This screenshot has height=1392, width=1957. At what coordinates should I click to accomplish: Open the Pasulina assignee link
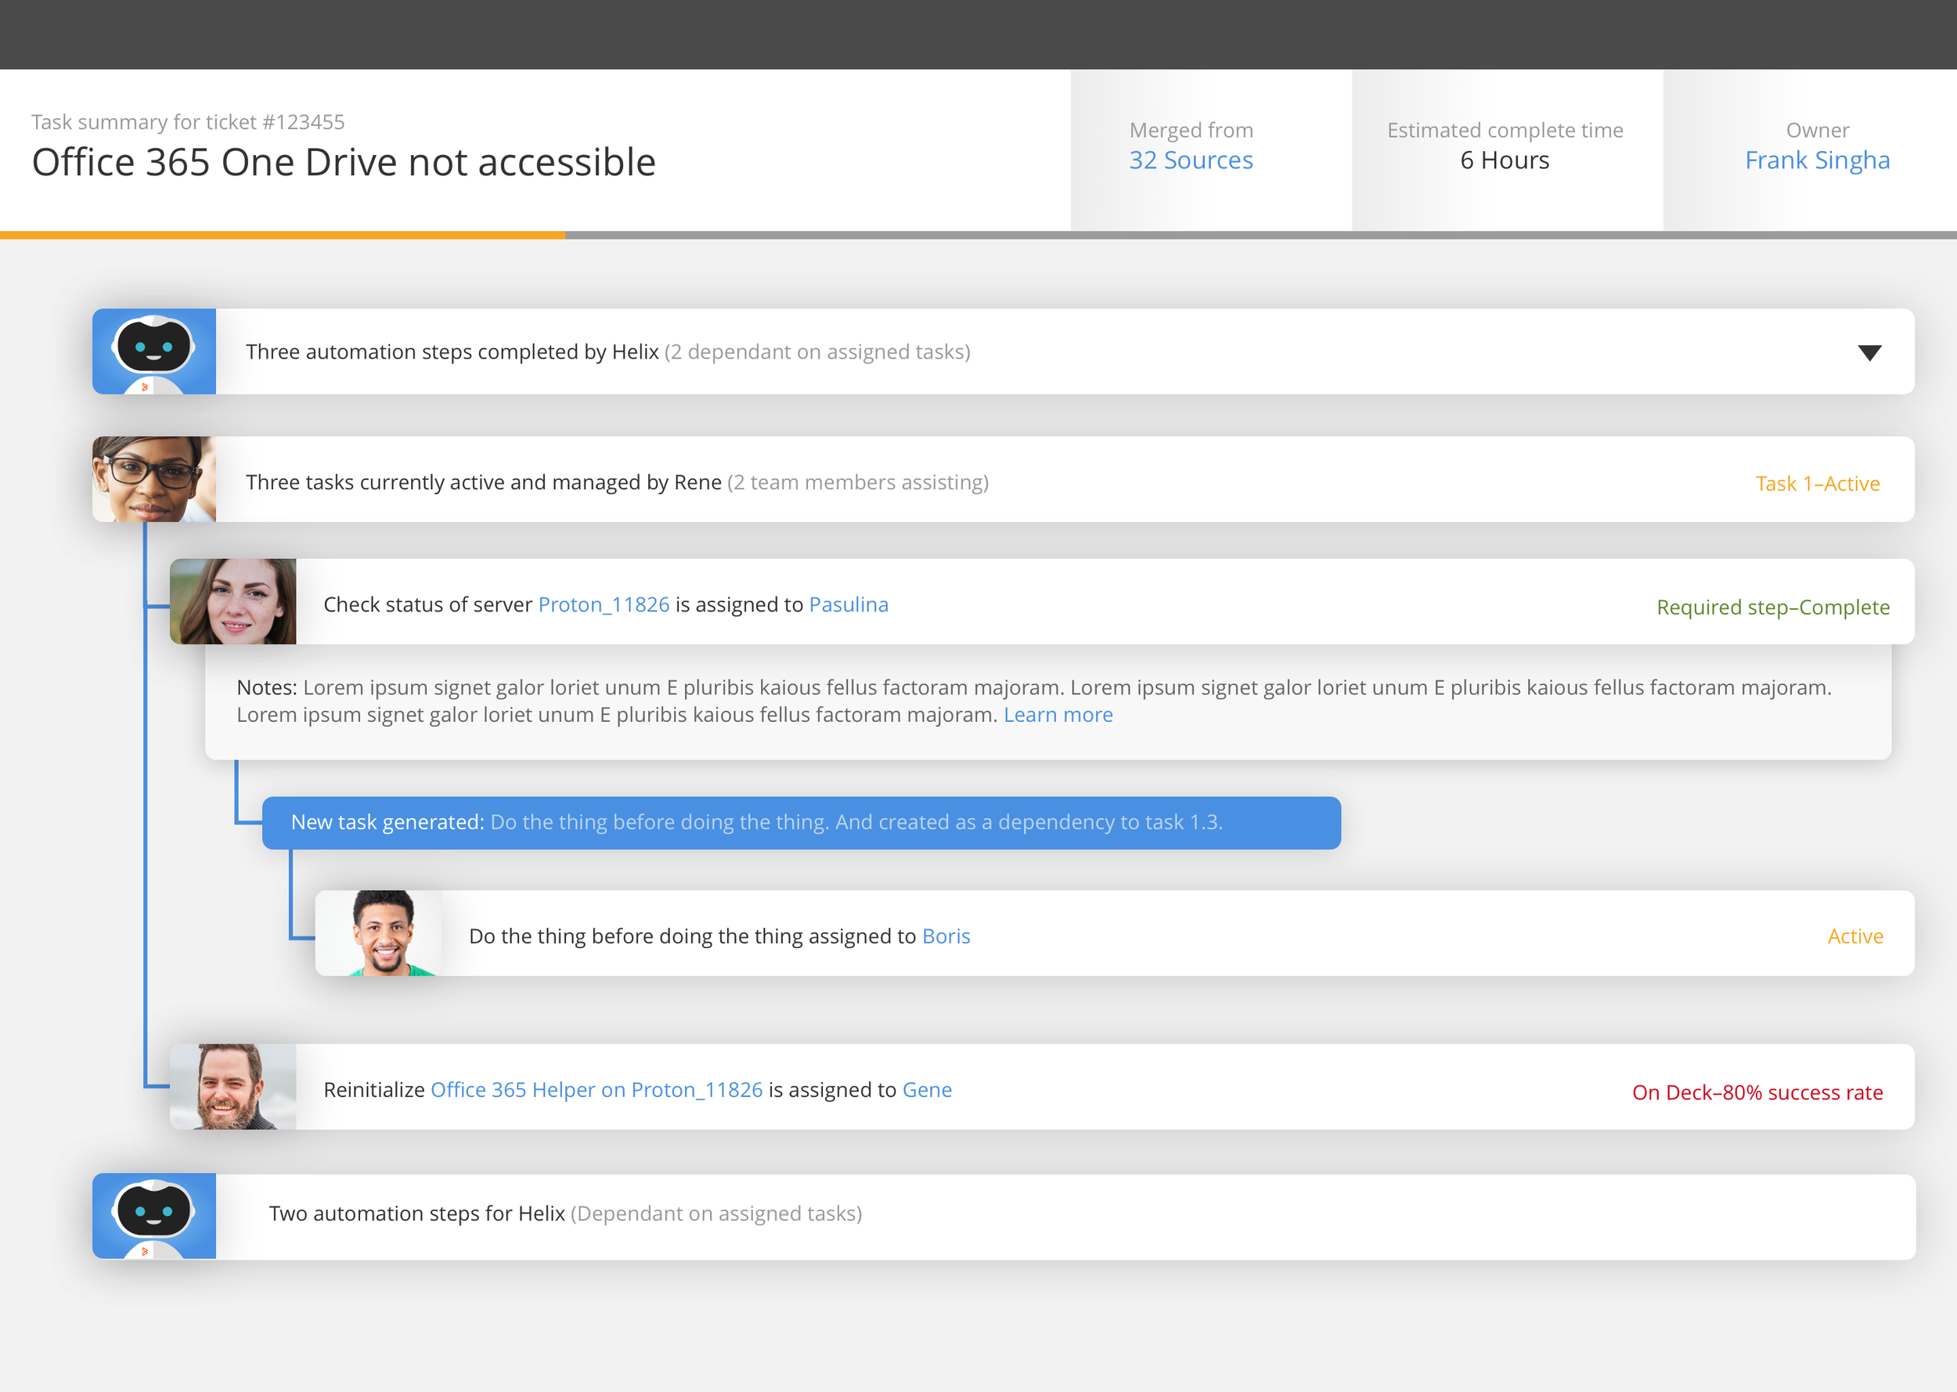click(849, 604)
